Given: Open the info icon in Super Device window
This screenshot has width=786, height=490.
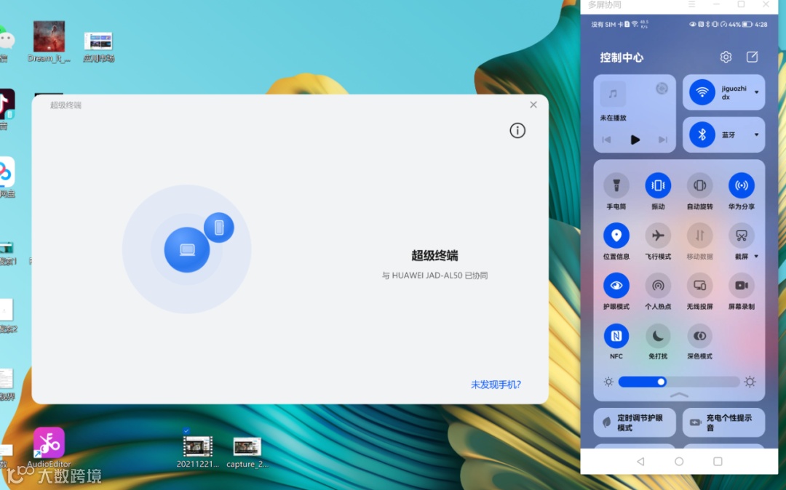Looking at the screenshot, I should (x=517, y=131).
